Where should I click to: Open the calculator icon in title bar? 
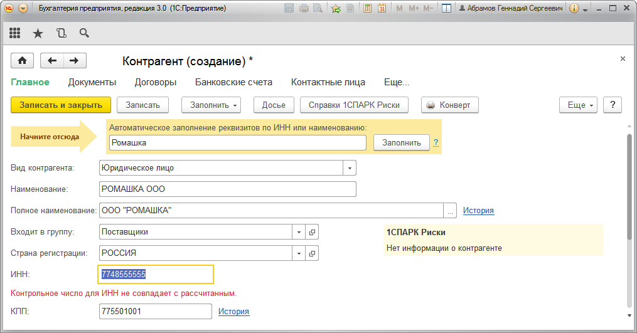[367, 8]
